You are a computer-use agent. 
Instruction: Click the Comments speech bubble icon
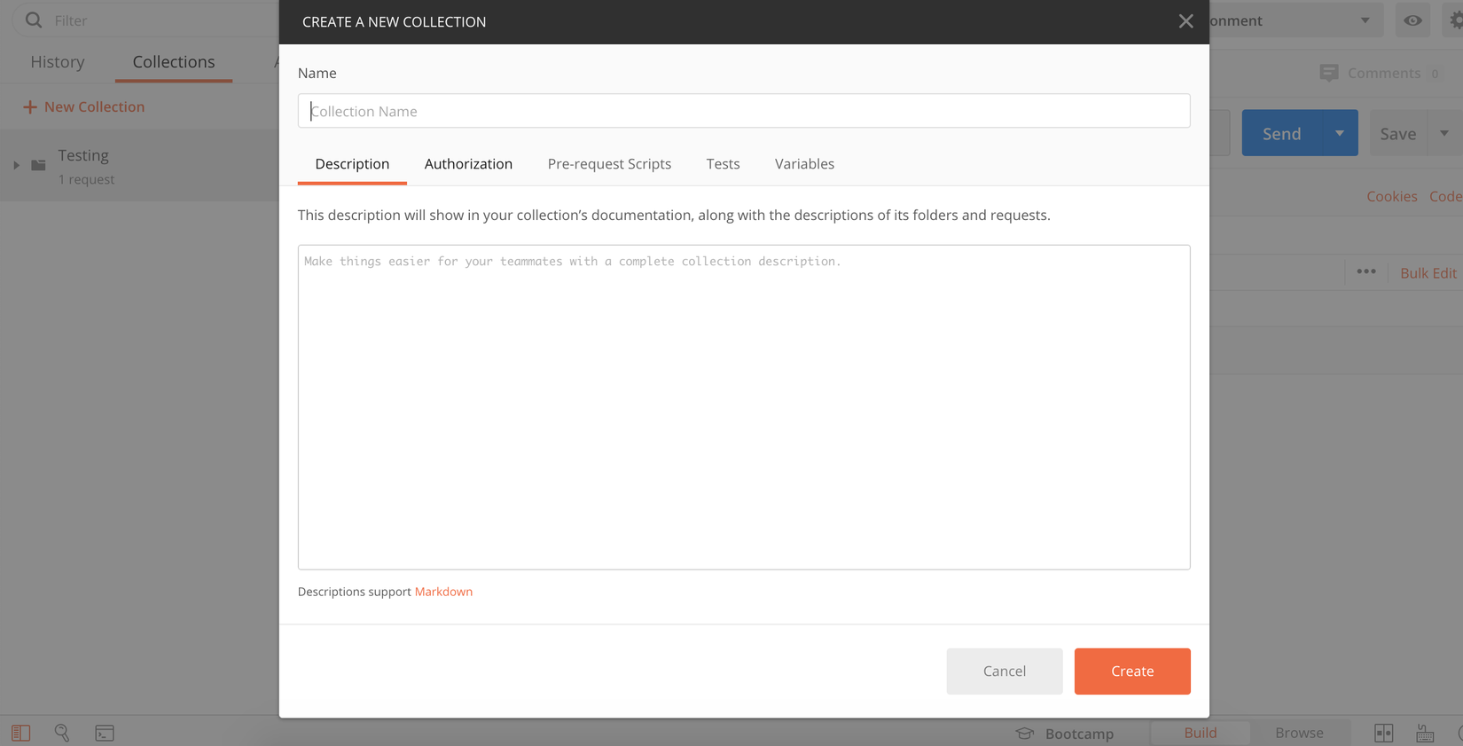click(1328, 73)
